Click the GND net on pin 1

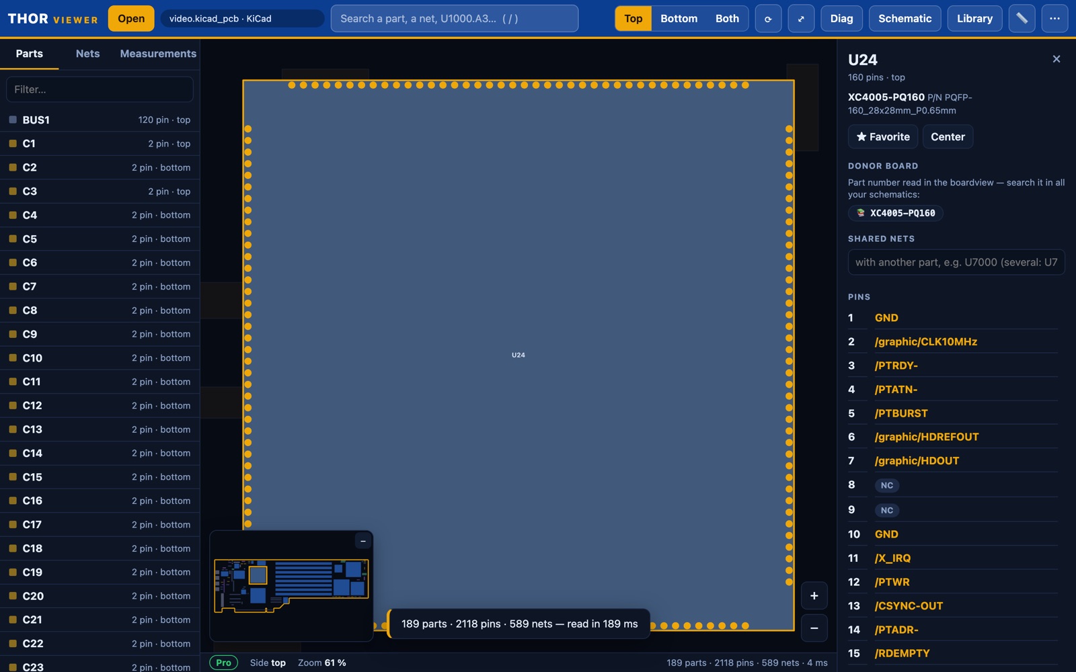[x=886, y=318]
